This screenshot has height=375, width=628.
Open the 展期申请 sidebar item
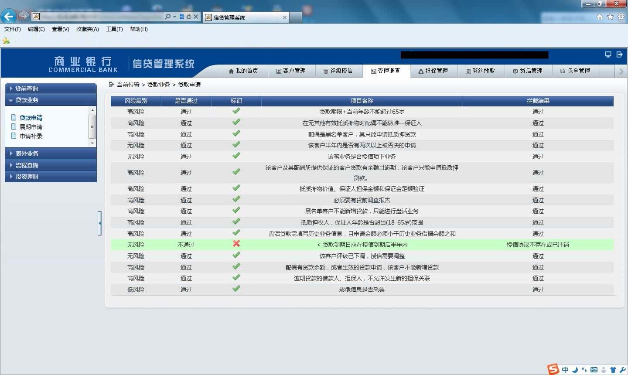pyautogui.click(x=31, y=127)
